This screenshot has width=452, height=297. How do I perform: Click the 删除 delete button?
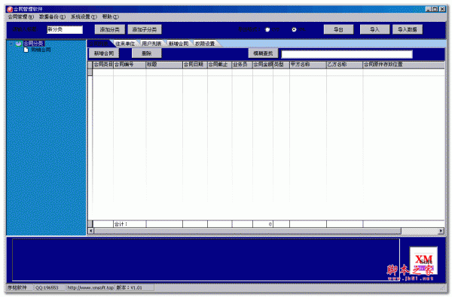[x=147, y=53]
